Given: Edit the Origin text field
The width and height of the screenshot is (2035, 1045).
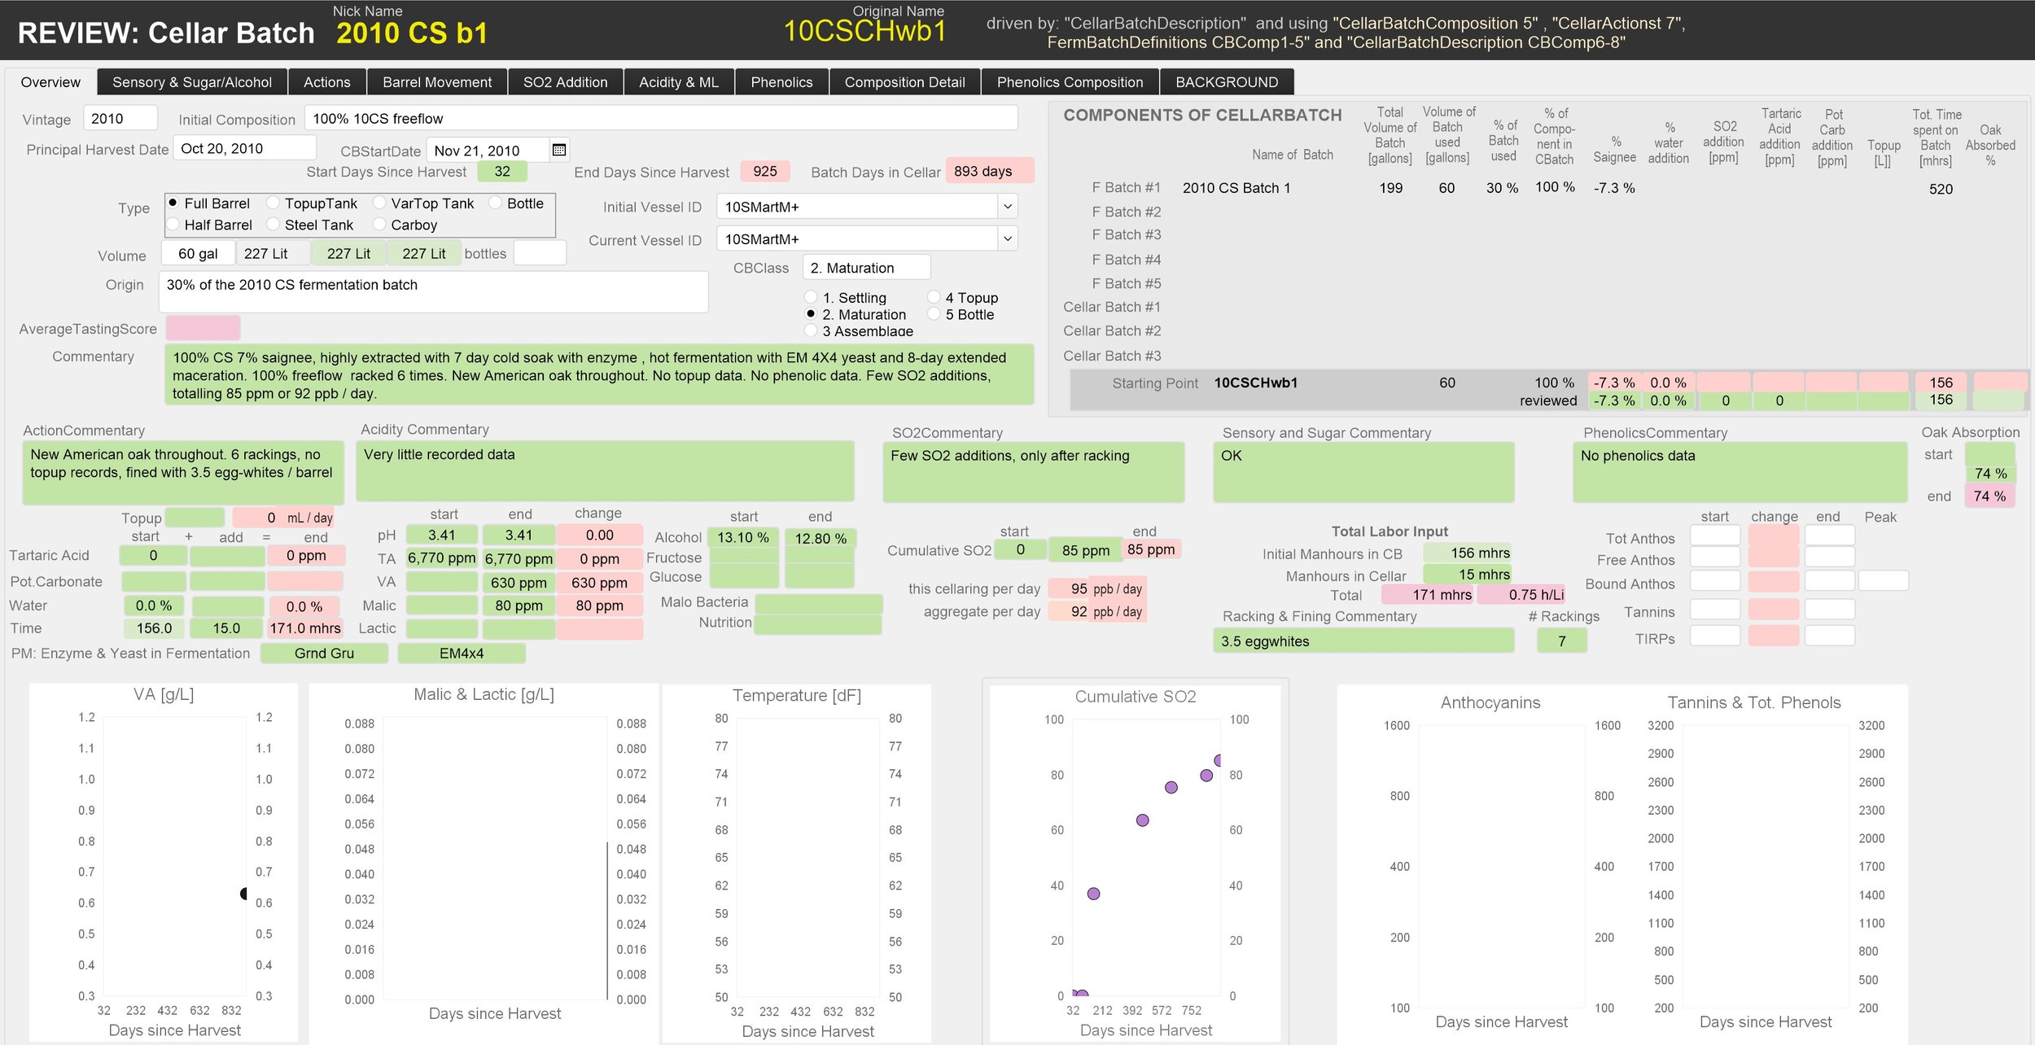Looking at the screenshot, I should coord(433,291).
